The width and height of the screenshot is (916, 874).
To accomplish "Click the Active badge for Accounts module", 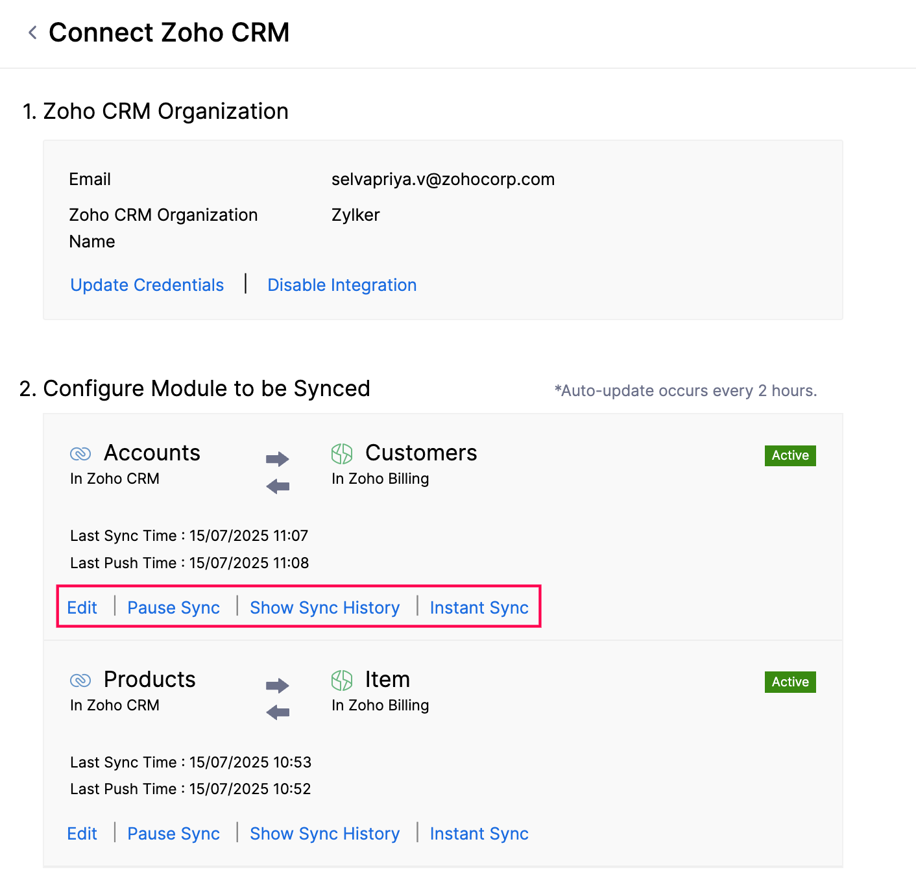I will [790, 456].
